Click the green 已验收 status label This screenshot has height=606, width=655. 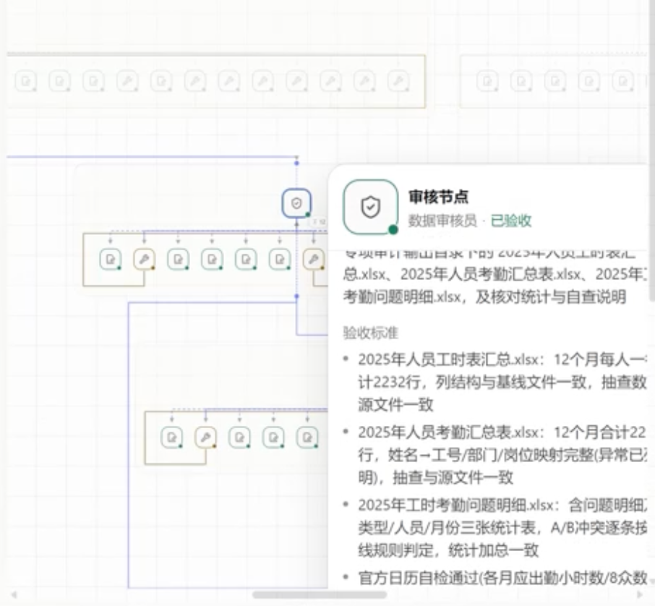(511, 221)
